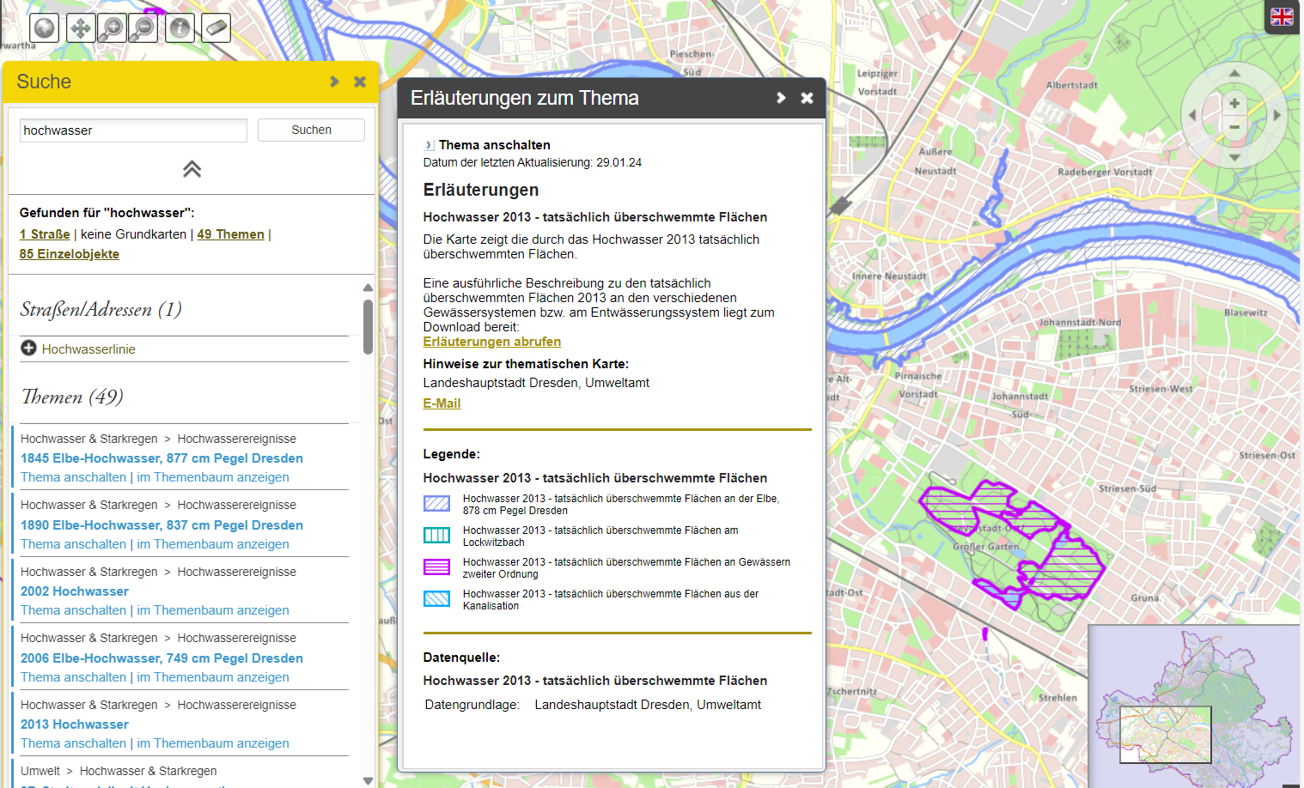Viewport: 1304px width, 788px height.
Task: Jump to the 49 Themen results
Action: coord(230,234)
